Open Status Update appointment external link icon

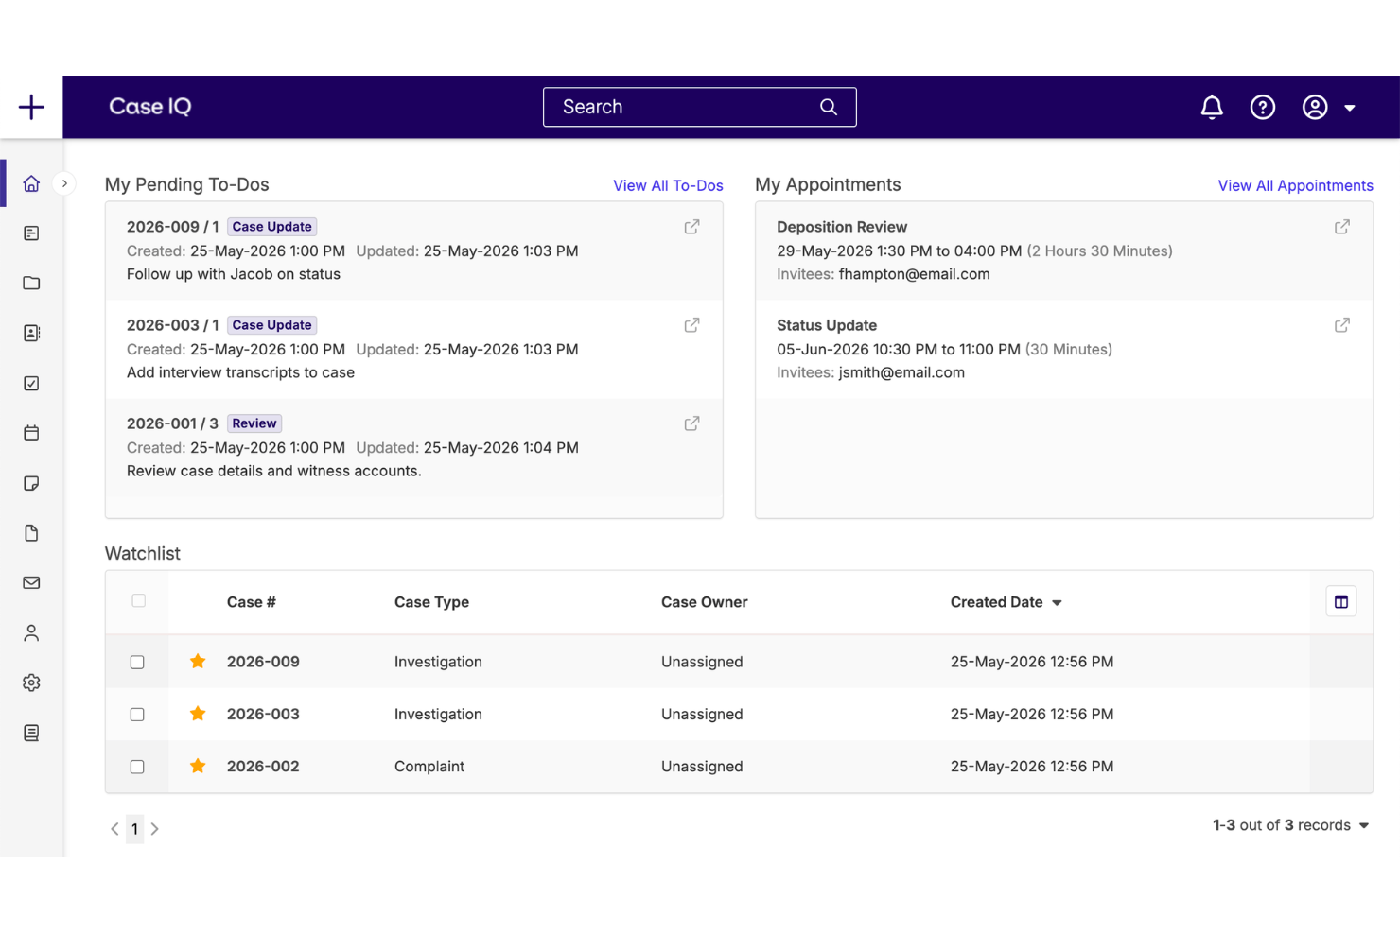[x=1342, y=325]
